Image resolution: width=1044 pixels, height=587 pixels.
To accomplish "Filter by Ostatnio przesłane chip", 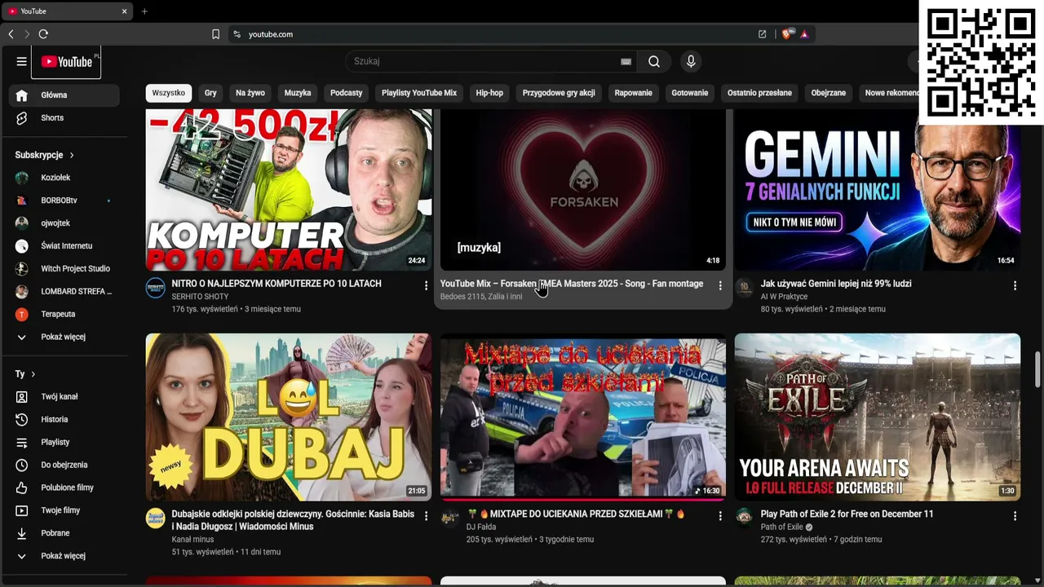I will click(x=759, y=93).
